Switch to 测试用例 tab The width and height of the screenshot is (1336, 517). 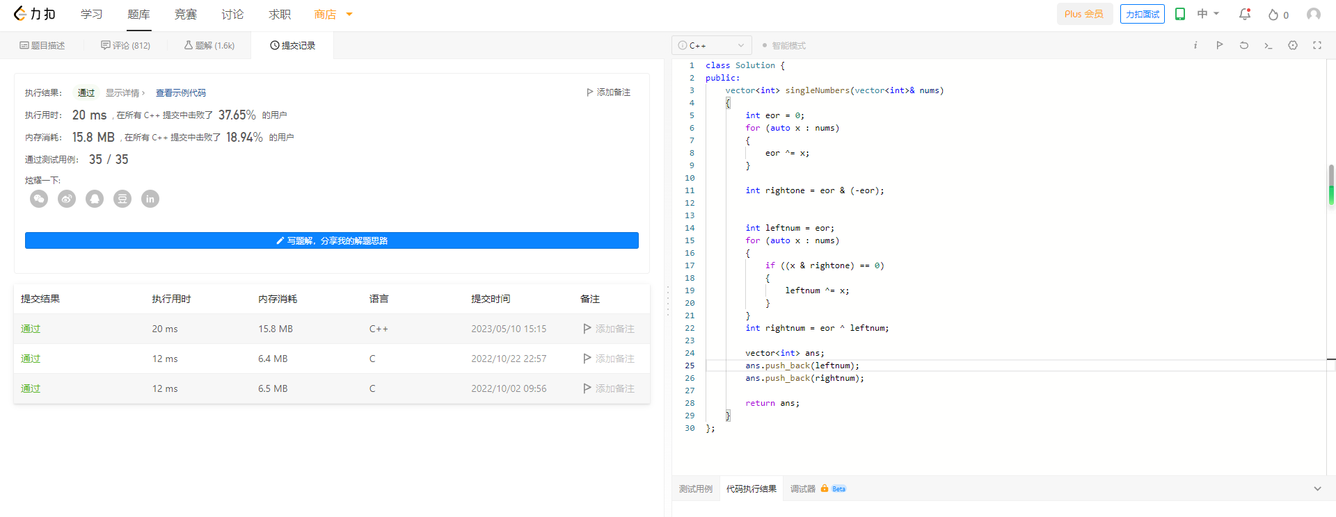click(x=696, y=489)
